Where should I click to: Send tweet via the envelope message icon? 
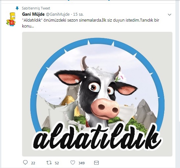coord(96,163)
